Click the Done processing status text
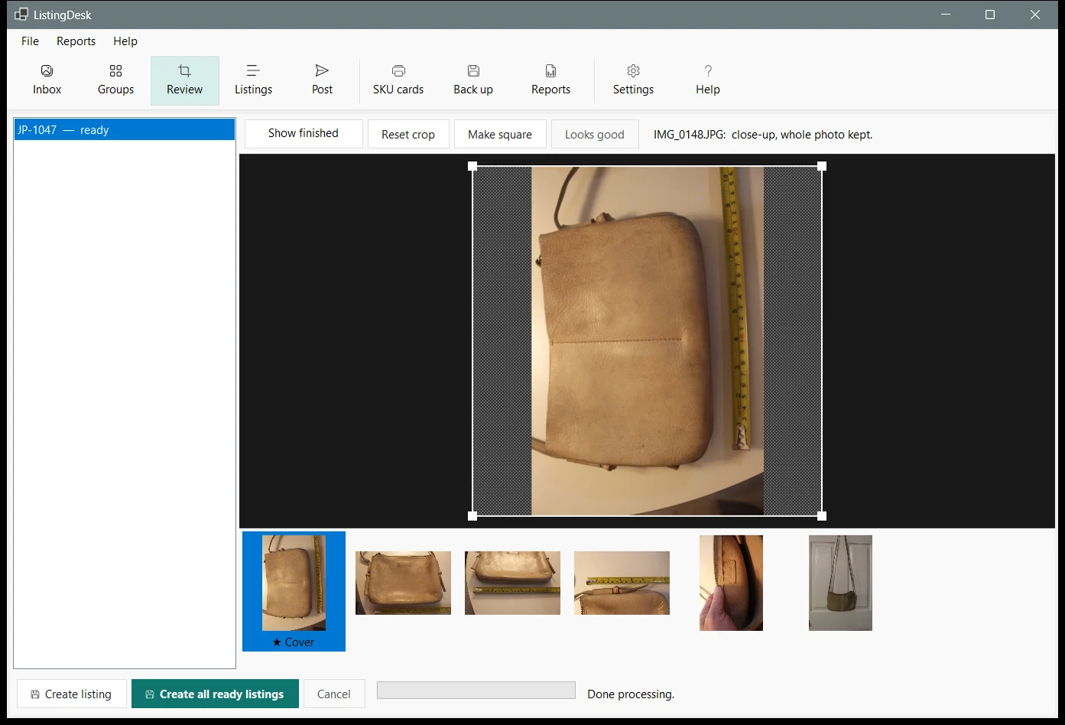Viewport: 1065px width, 725px height. pyautogui.click(x=631, y=694)
